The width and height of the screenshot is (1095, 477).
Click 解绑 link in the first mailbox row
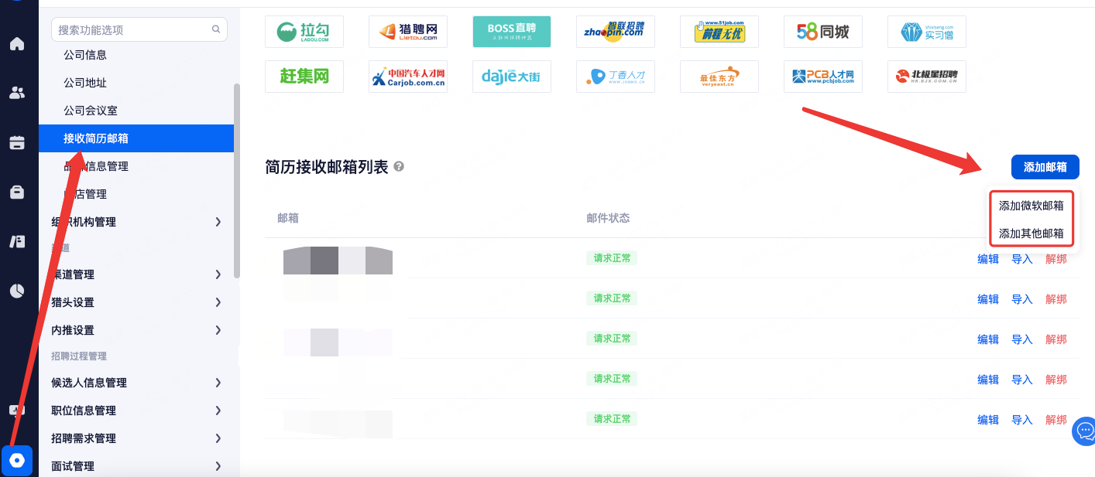click(x=1056, y=259)
